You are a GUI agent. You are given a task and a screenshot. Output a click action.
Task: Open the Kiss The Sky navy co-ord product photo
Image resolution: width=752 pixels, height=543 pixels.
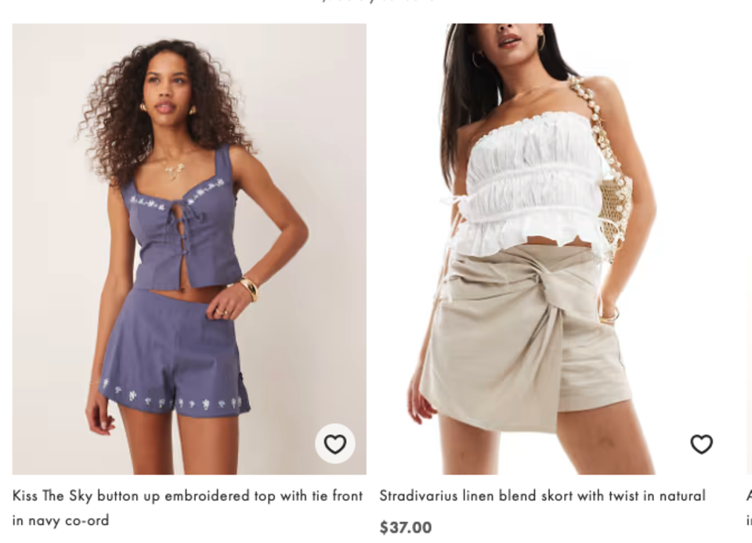[x=190, y=249]
